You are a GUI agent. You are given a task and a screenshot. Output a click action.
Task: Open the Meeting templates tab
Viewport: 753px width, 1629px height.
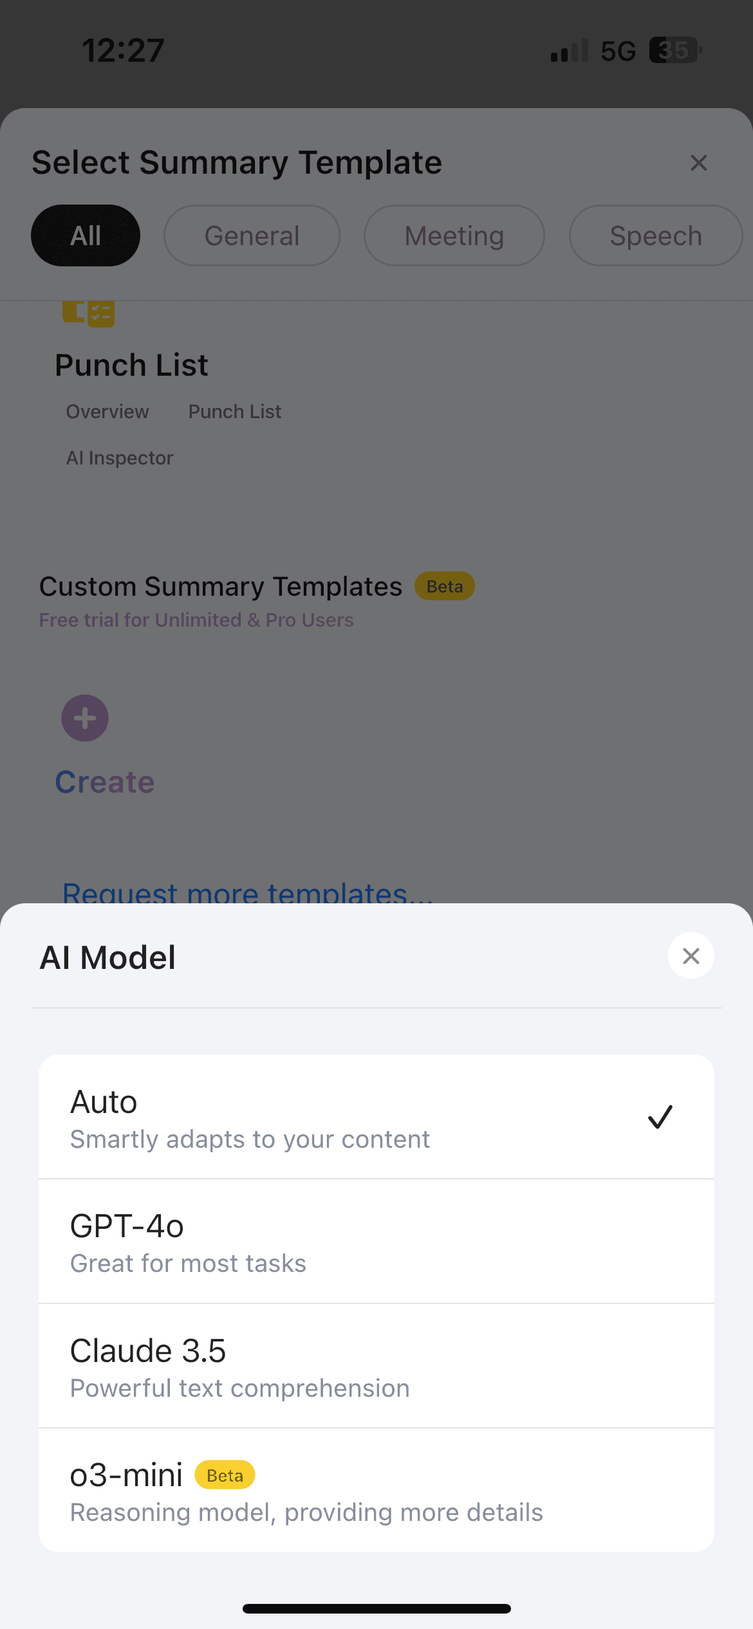454,235
